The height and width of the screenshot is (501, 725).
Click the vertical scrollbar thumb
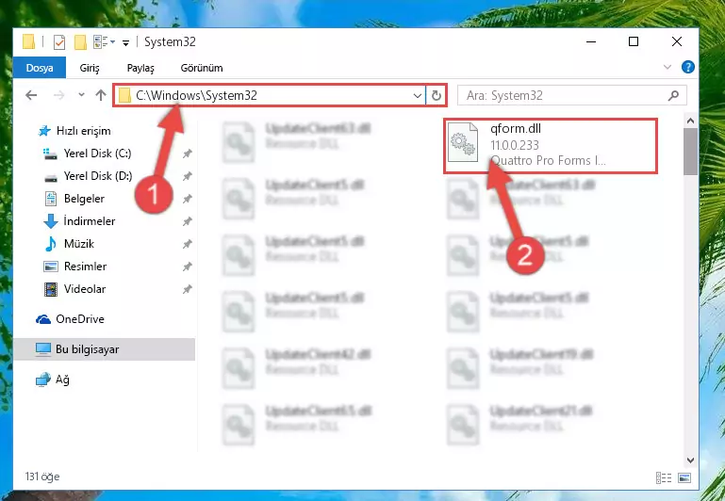pyautogui.click(x=690, y=152)
